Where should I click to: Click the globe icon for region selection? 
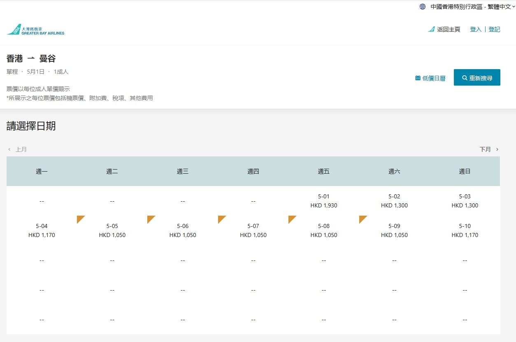(x=423, y=7)
